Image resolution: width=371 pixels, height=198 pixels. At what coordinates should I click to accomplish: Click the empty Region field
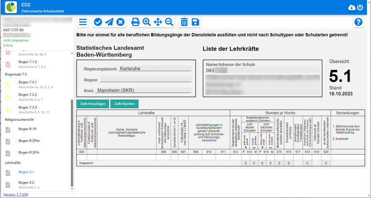pos(146,80)
